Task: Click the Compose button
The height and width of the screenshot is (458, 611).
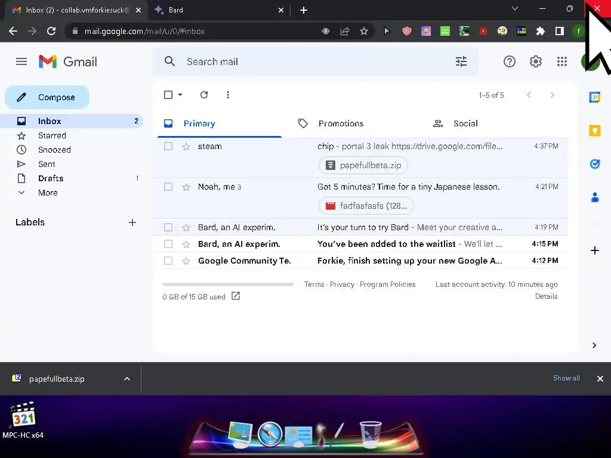Action: 47,97
